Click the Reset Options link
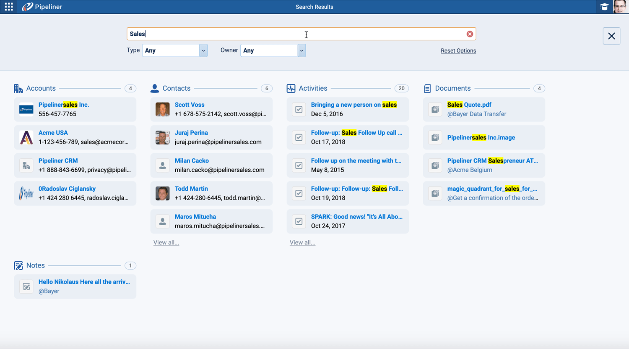The width and height of the screenshot is (629, 349). 458,51
